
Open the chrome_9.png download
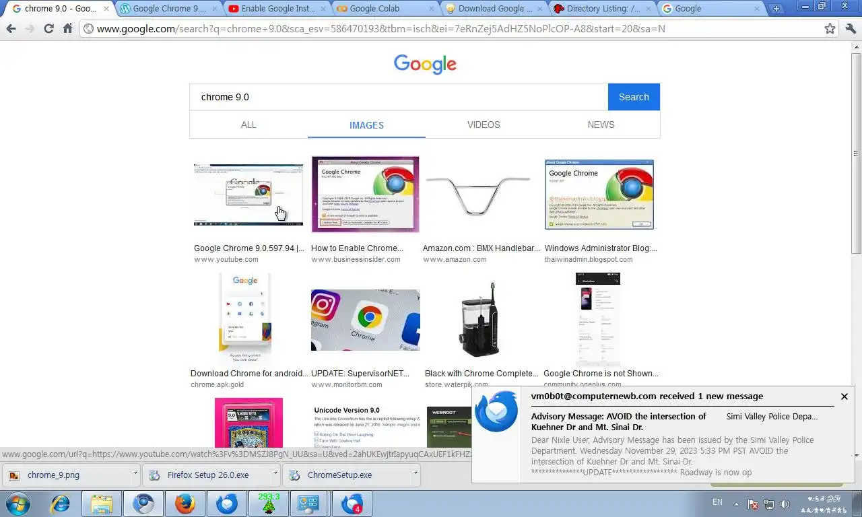pyautogui.click(x=65, y=475)
